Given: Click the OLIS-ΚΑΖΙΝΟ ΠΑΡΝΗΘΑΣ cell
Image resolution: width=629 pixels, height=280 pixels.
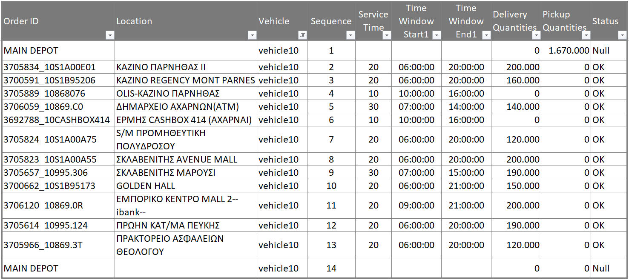Looking at the screenshot, I should pyautogui.click(x=186, y=94).
